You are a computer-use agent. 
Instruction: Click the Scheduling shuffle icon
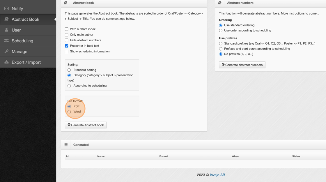(x=6, y=41)
